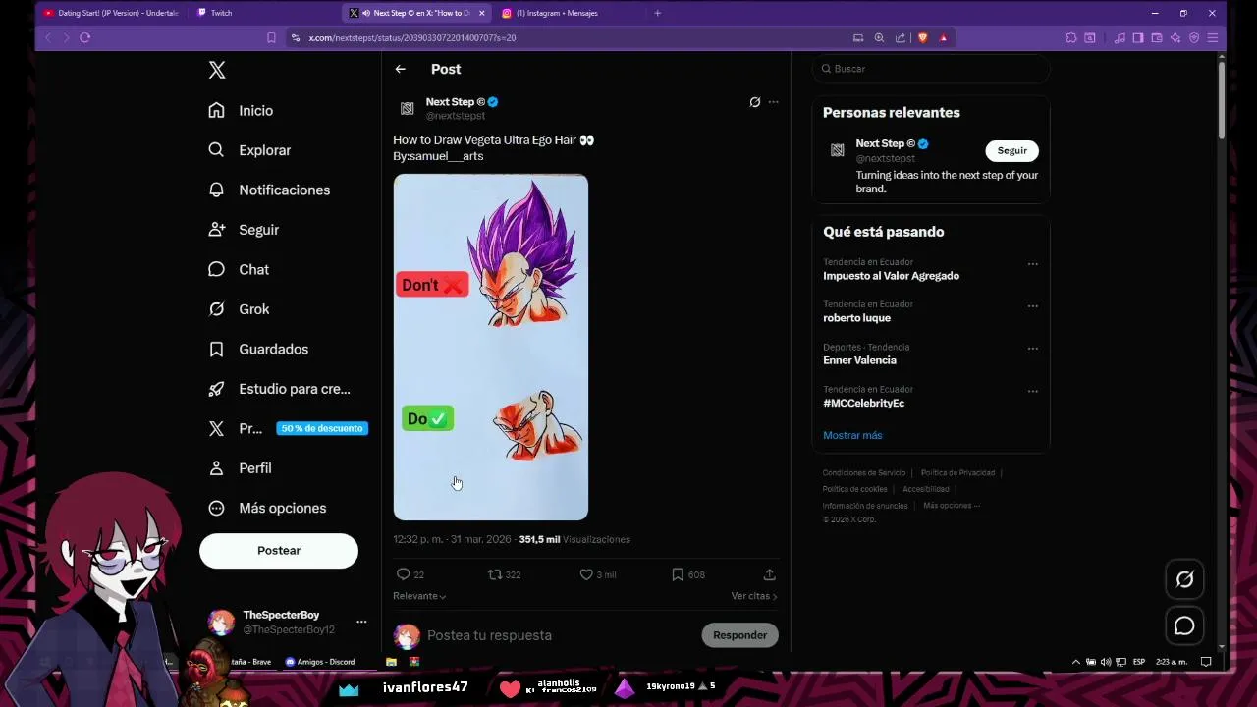Open the X logo home link
Image resolution: width=1257 pixels, height=707 pixels.
(x=217, y=70)
